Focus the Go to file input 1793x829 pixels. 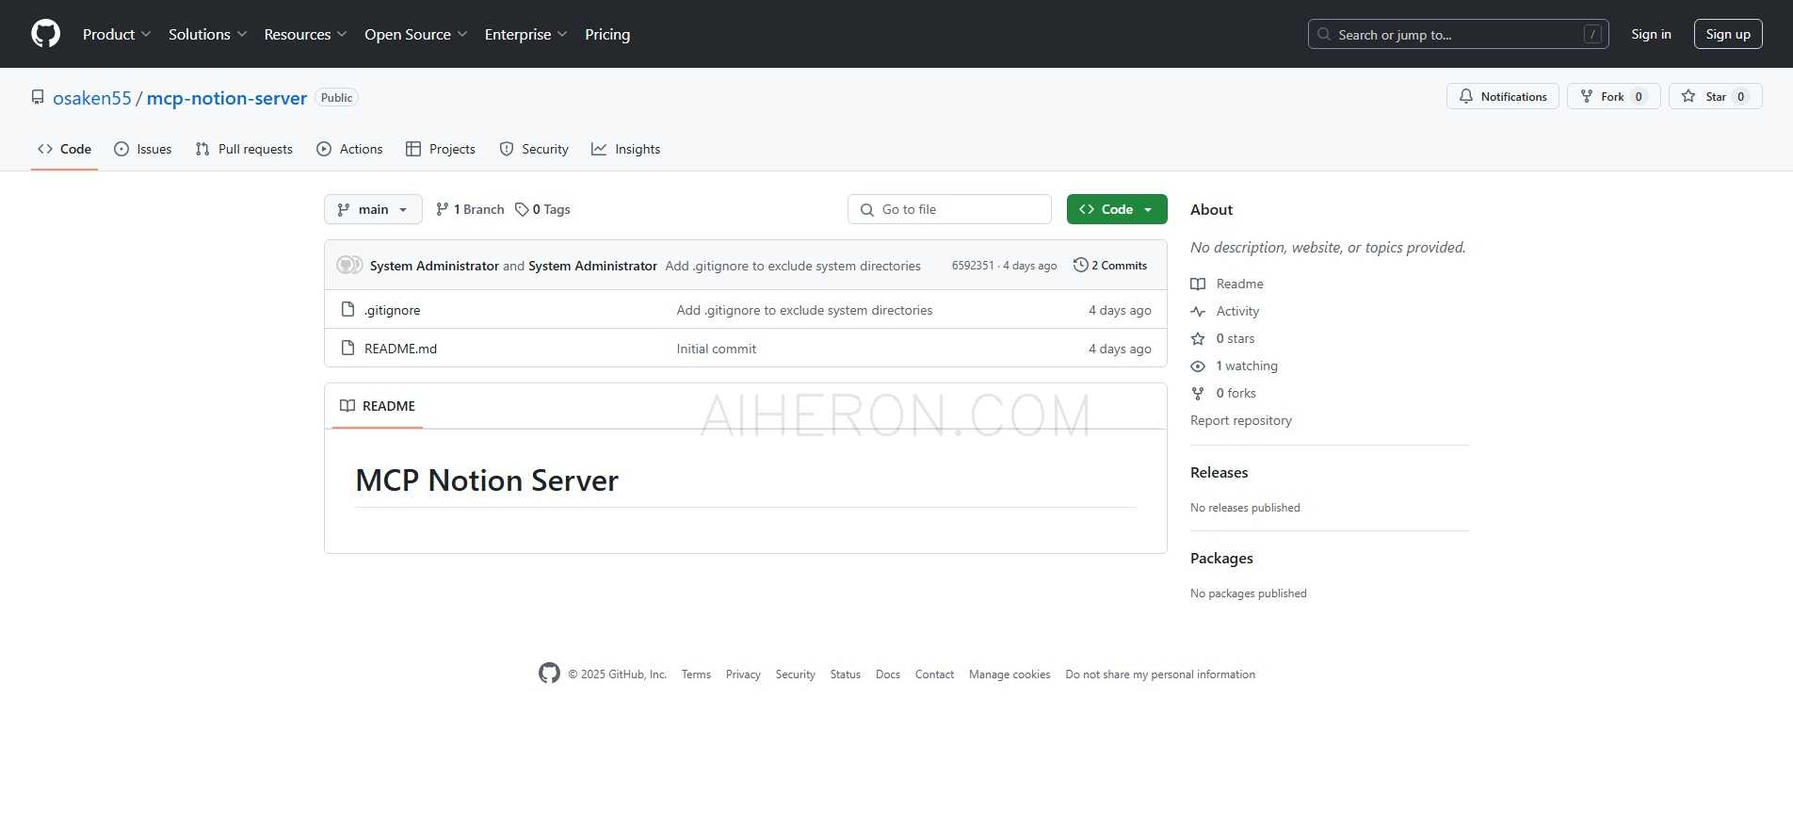coord(949,209)
